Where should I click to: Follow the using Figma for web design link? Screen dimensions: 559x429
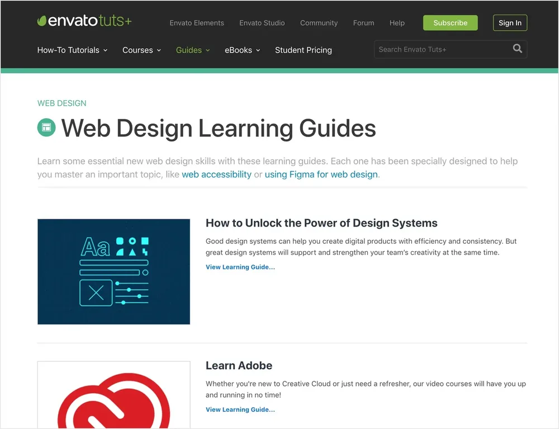[x=321, y=175]
